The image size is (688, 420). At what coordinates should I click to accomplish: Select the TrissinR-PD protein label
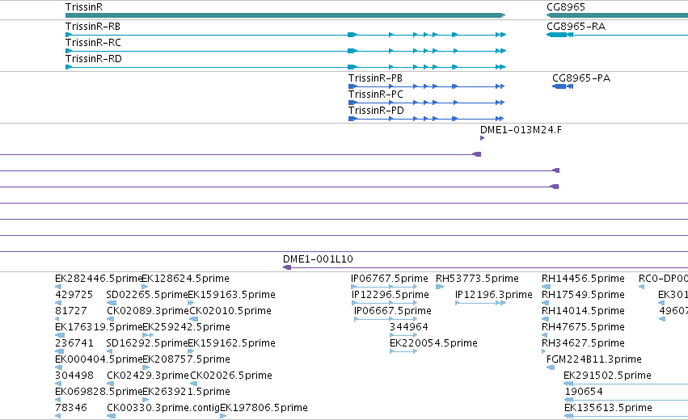(x=376, y=111)
